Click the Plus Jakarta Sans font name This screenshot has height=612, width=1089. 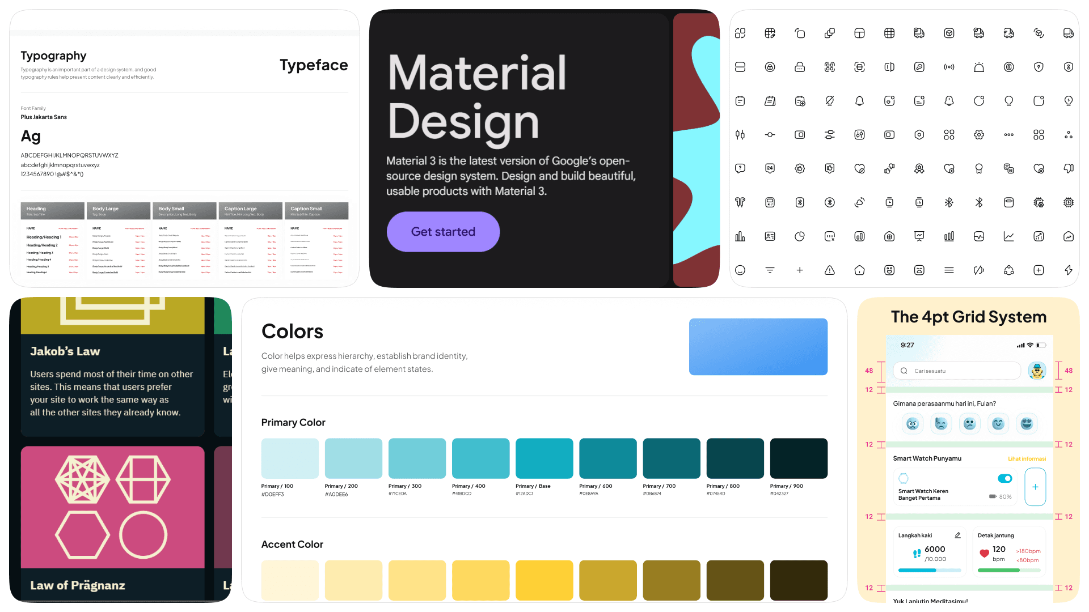[x=44, y=117]
